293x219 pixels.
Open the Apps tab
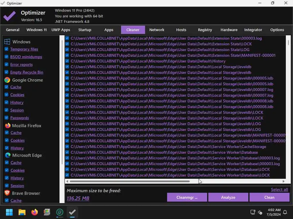point(109,30)
